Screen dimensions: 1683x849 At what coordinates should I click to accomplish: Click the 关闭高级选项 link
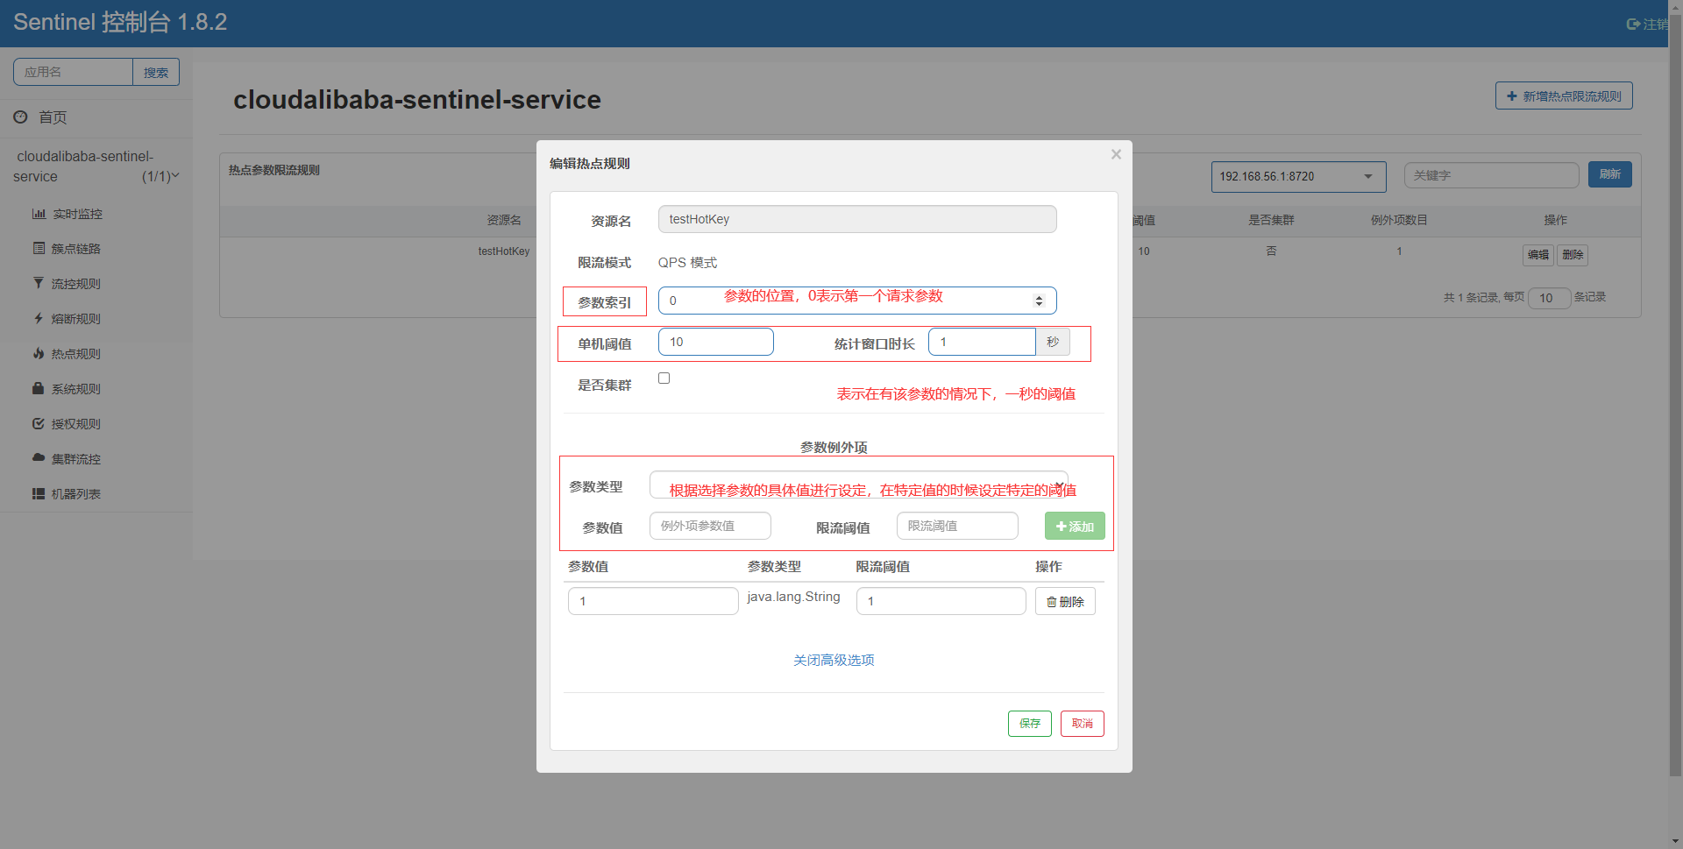(x=834, y=660)
